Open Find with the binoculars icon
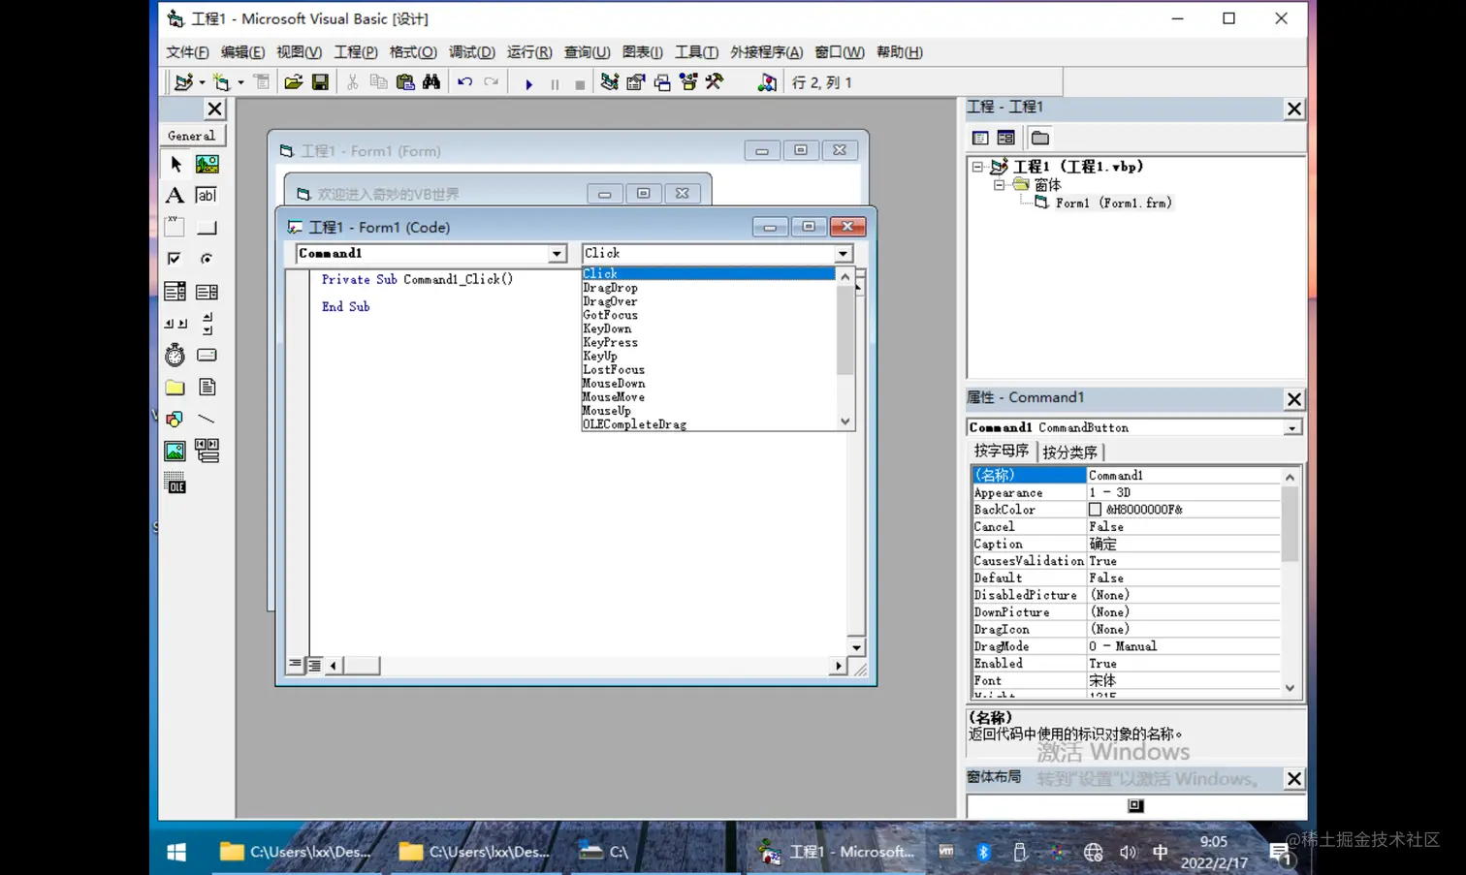 click(x=431, y=82)
